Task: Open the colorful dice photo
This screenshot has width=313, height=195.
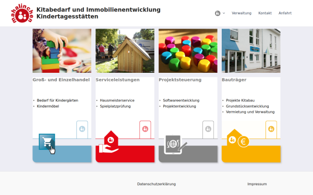Action: pyautogui.click(x=188, y=51)
